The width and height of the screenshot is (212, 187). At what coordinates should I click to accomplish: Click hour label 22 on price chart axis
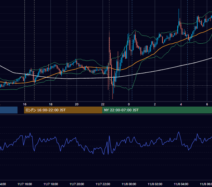point(103,104)
